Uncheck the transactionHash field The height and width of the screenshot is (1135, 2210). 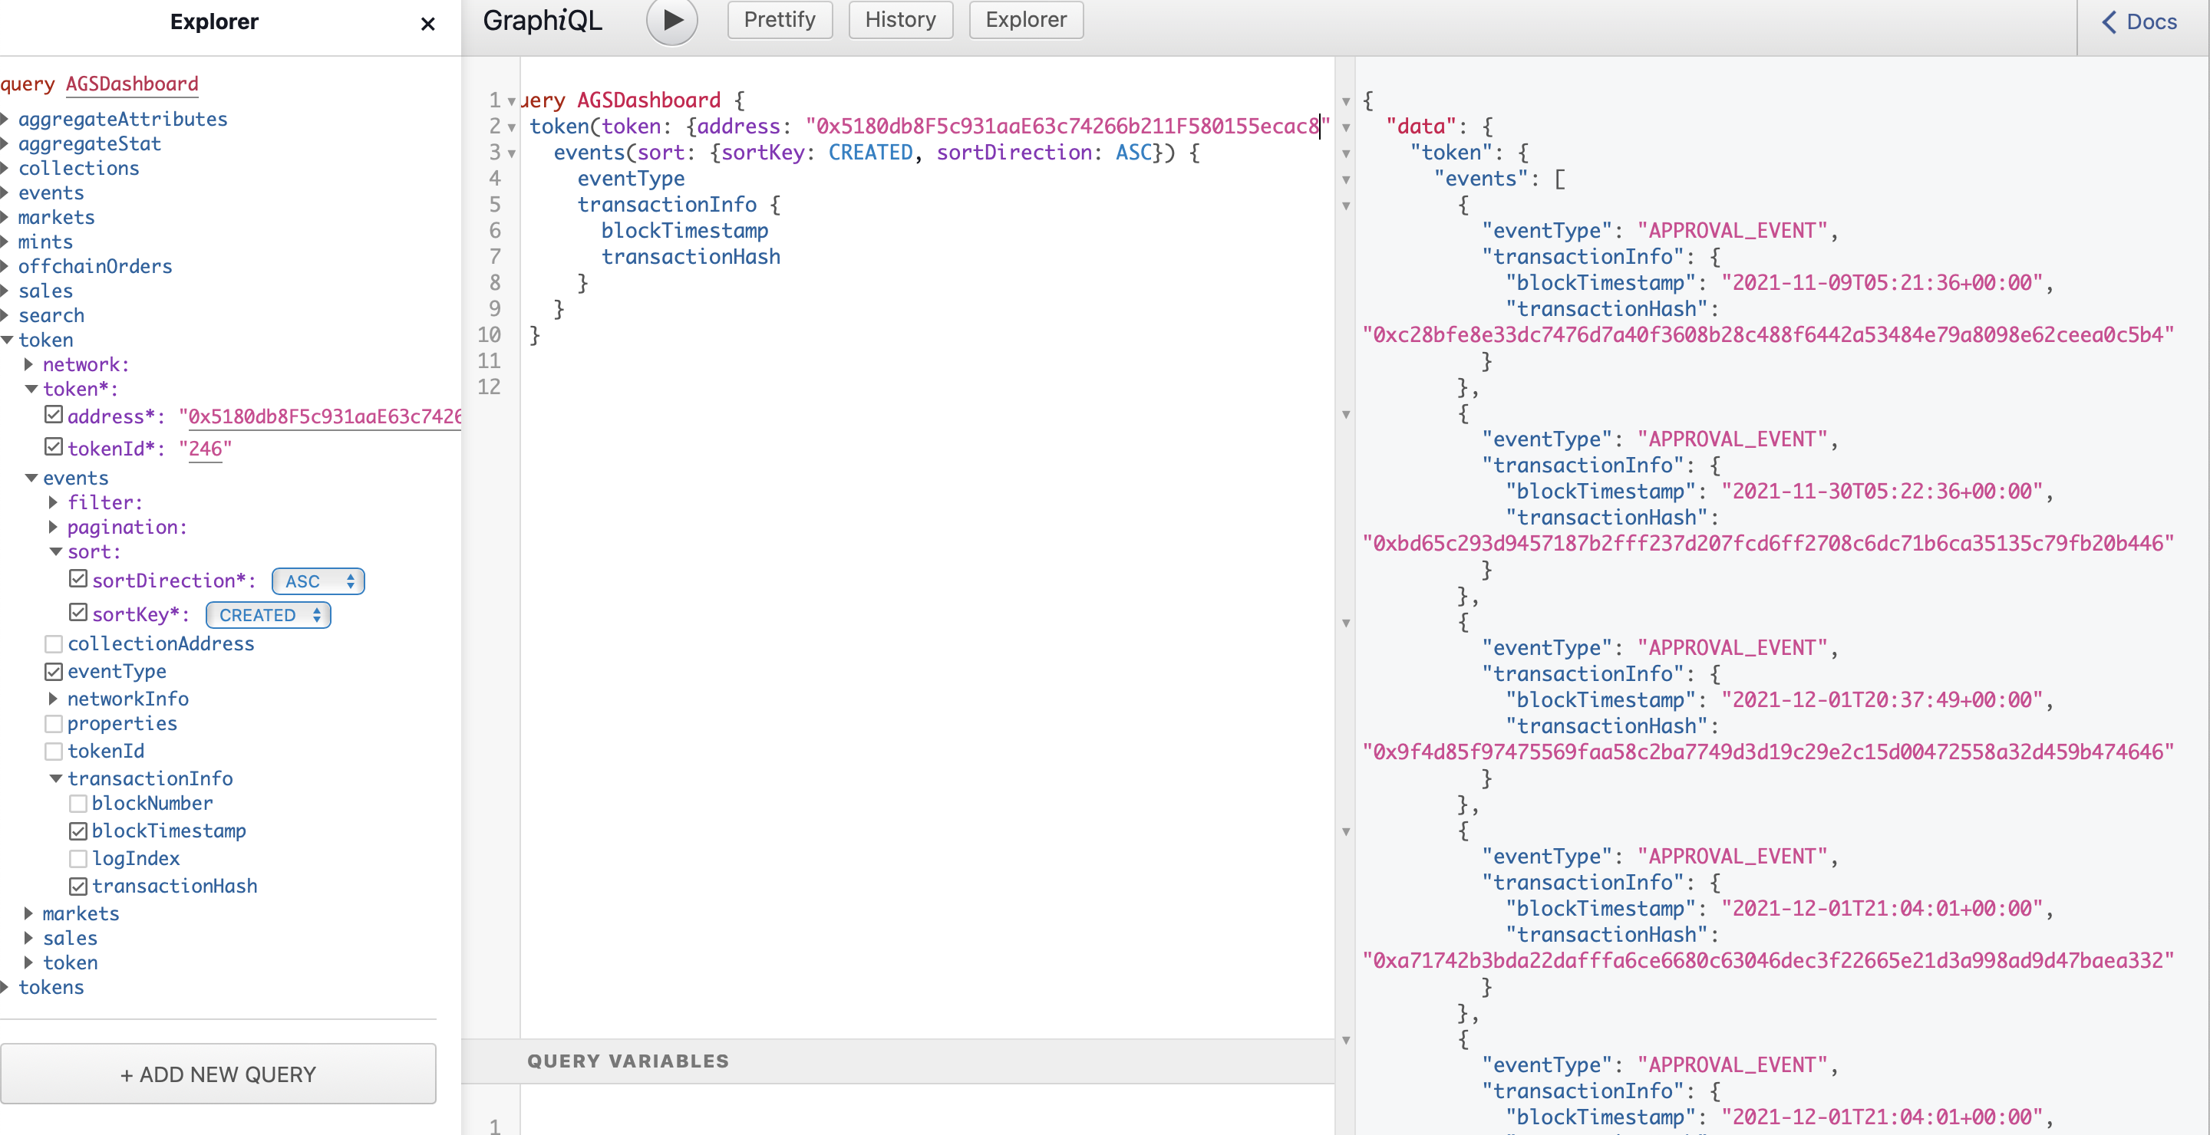[x=78, y=887]
